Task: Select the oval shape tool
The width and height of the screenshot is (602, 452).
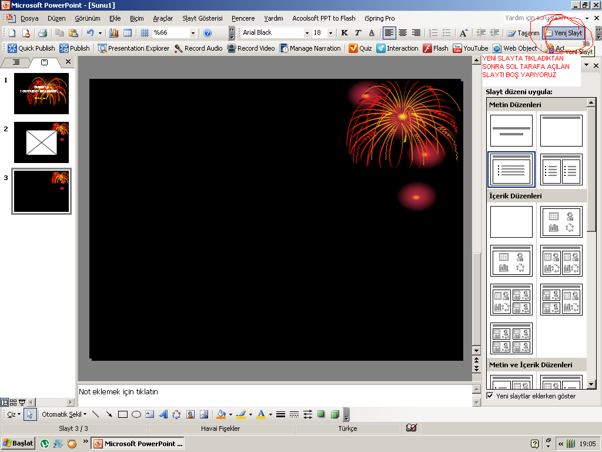Action: click(136, 414)
